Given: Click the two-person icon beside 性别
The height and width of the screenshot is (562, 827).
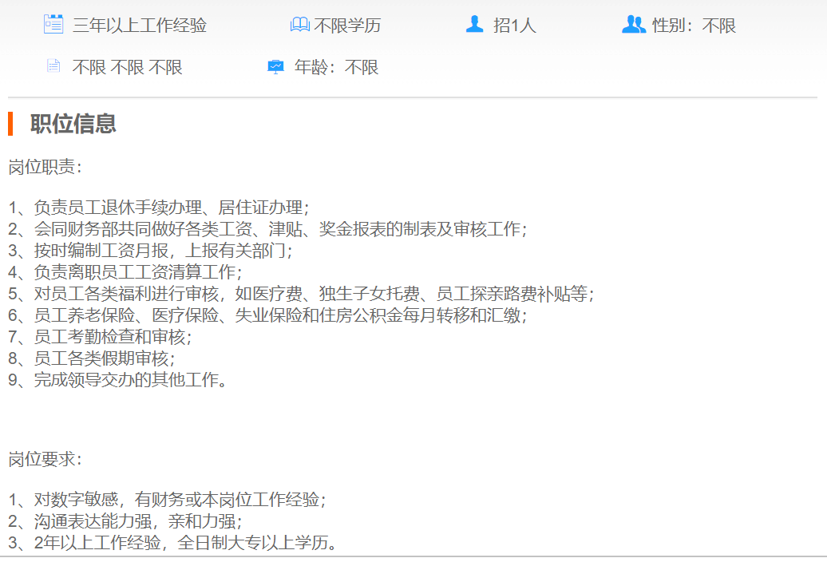Looking at the screenshot, I should [x=633, y=25].
